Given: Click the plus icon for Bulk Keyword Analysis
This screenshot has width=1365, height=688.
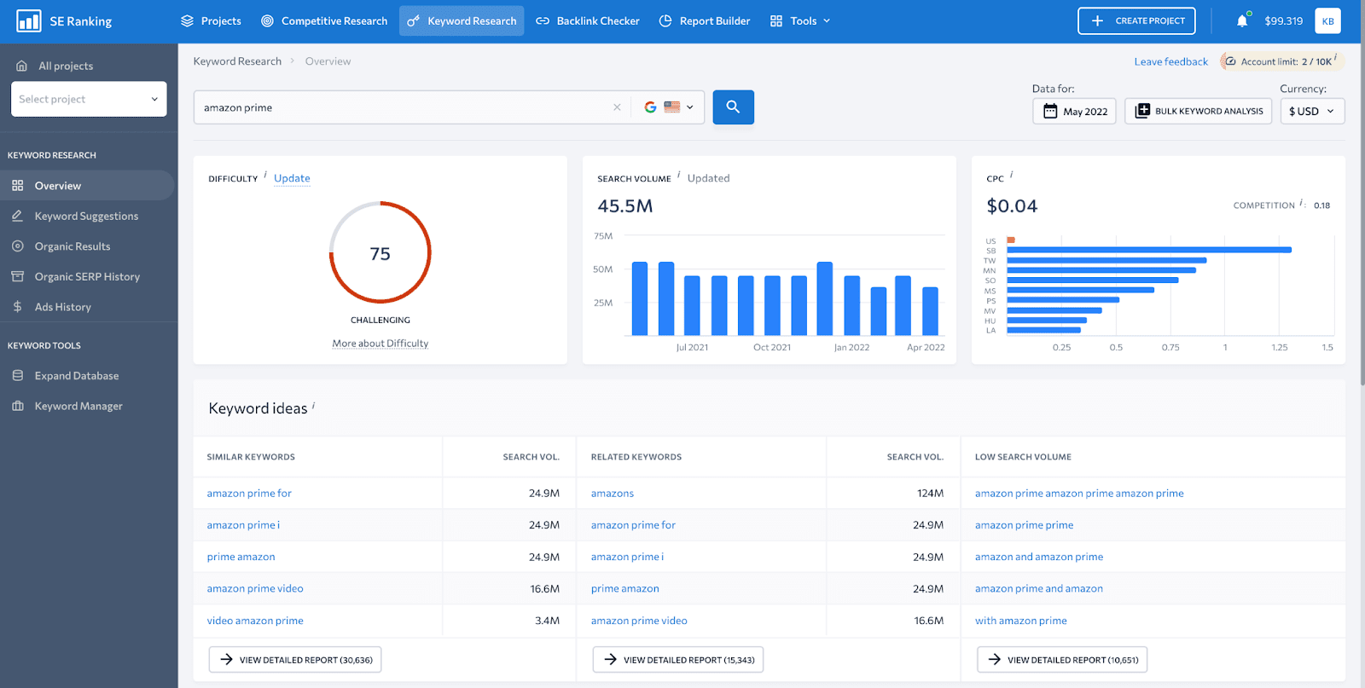Looking at the screenshot, I should pos(1143,111).
